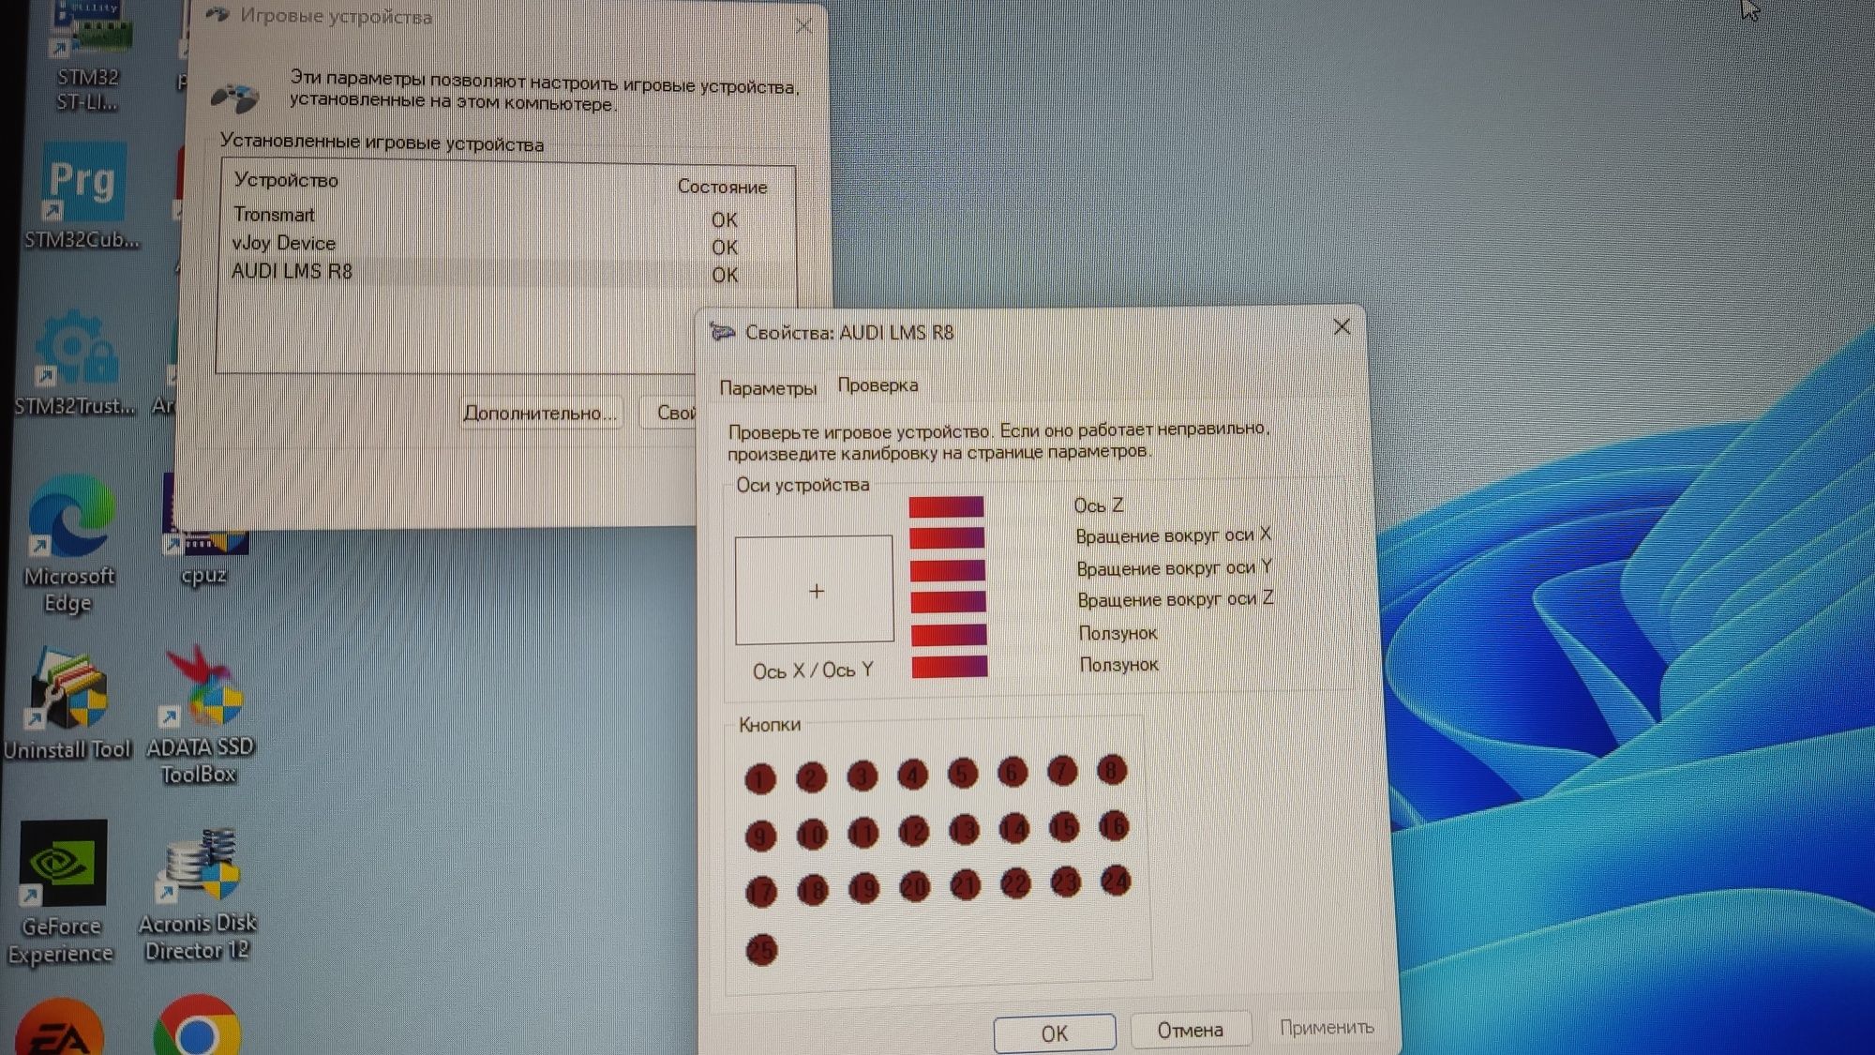Click the Вращение вокруг оси Z bar
1875x1055 pixels.
949,602
